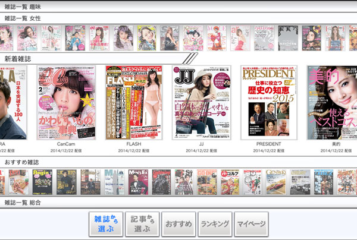Image resolution: width=357 pixels, height=240 pixels.
Task: Open the GO OUT magazine thumbnail
Action: pyautogui.click(x=207, y=182)
